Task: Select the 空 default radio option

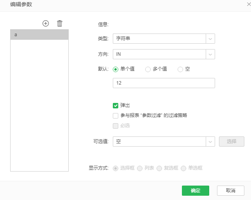Action: pyautogui.click(x=180, y=69)
